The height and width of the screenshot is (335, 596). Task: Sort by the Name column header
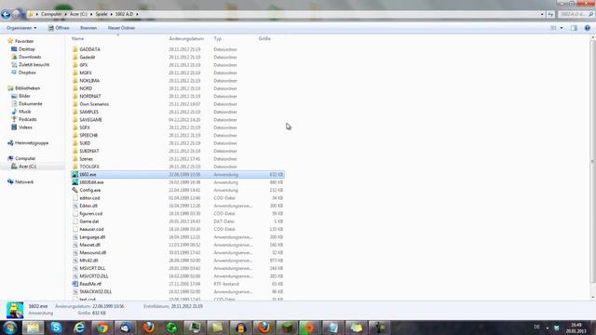click(x=78, y=39)
